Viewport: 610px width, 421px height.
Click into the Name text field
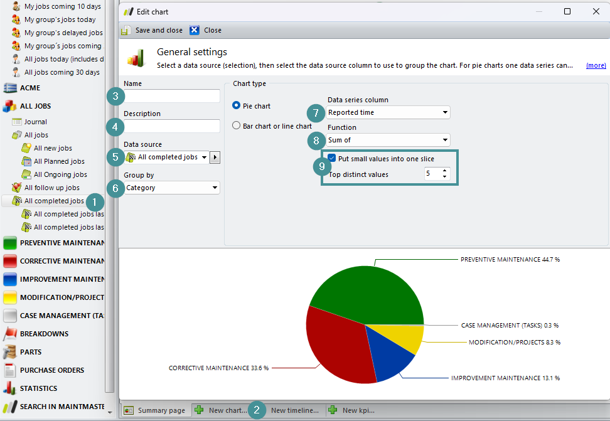172,96
